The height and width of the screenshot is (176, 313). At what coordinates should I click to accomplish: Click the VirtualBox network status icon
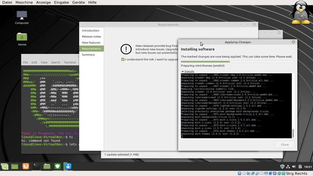tap(253, 174)
